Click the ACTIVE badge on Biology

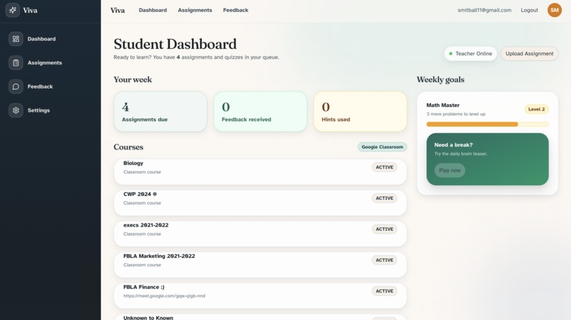[x=384, y=167]
